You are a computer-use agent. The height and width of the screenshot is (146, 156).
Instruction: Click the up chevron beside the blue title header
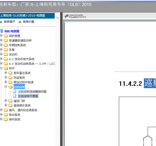[x=57, y=18]
